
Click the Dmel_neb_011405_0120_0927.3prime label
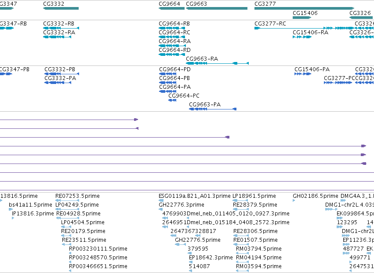(238, 214)
